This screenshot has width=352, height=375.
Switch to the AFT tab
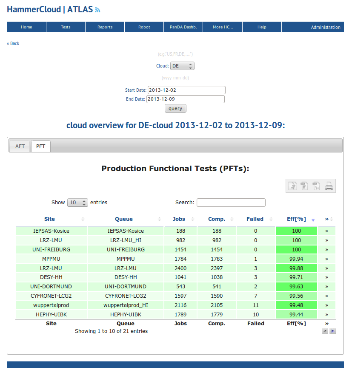[x=20, y=147]
